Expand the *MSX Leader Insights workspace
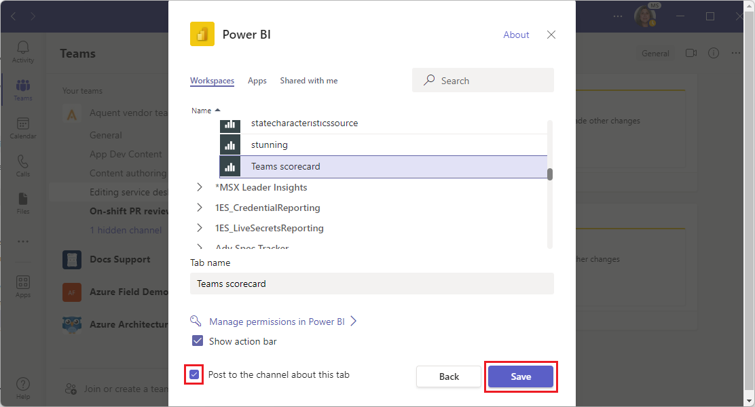This screenshot has height=407, width=755. pos(200,187)
